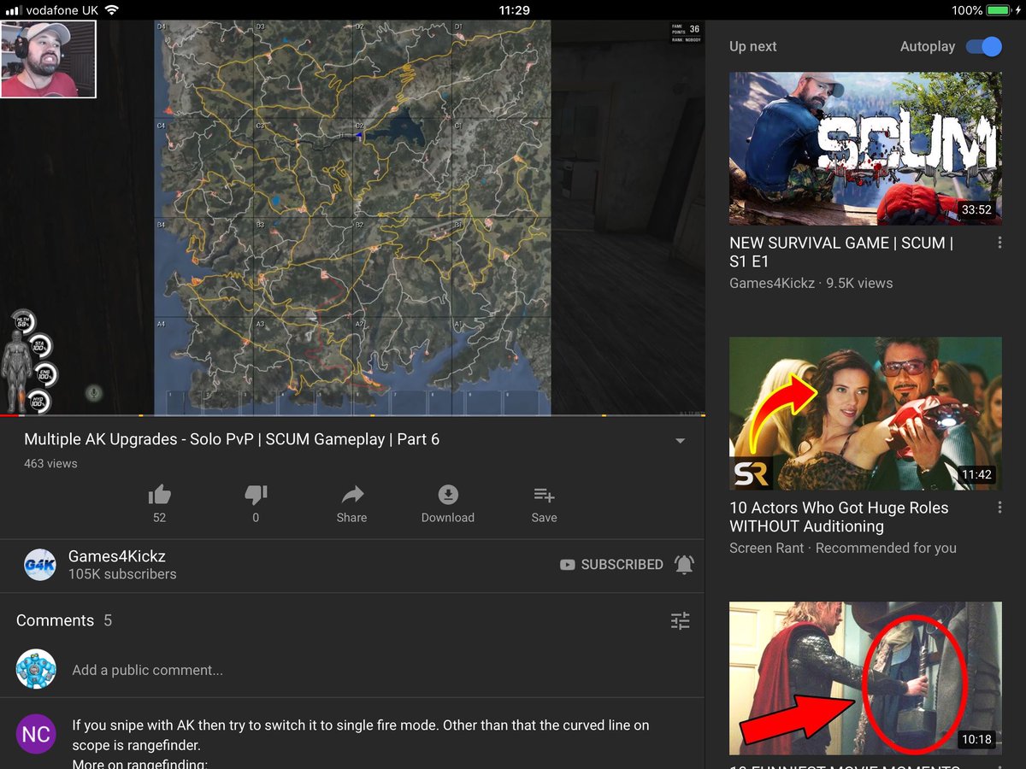Tap the Add a public comment field
Viewport: 1026px width, 769px height.
(x=148, y=671)
